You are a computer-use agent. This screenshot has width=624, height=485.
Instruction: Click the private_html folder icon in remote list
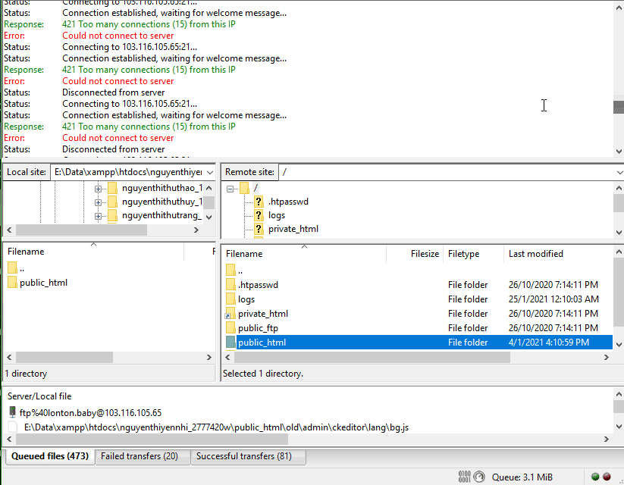coord(230,313)
